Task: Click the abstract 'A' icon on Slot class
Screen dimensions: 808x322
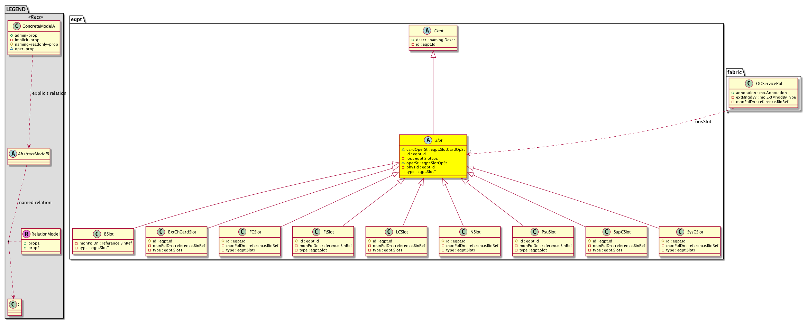Action: tap(428, 140)
